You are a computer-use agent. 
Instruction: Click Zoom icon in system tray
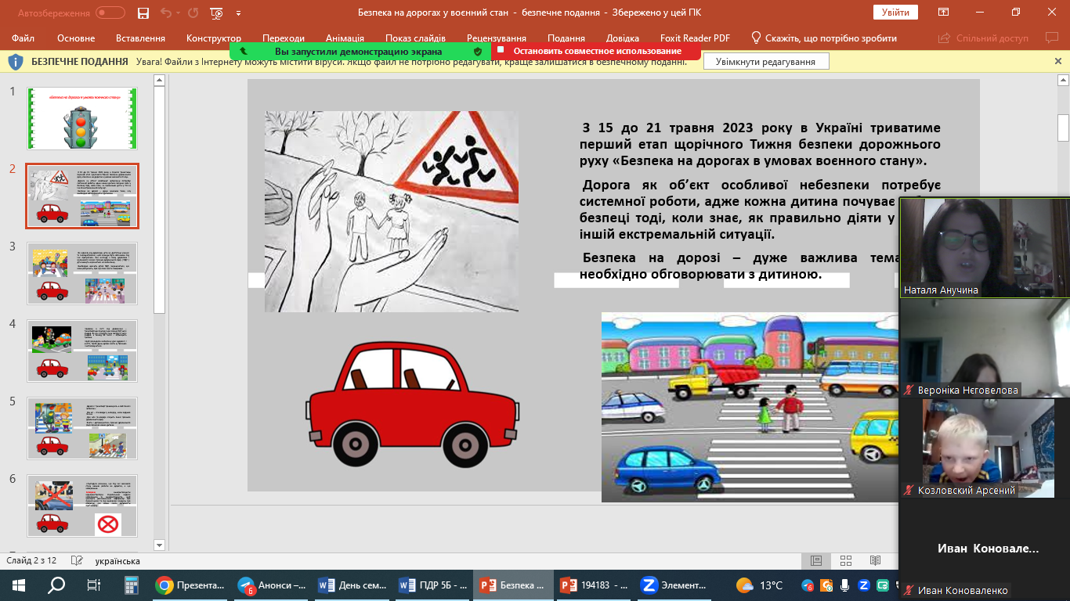[864, 585]
